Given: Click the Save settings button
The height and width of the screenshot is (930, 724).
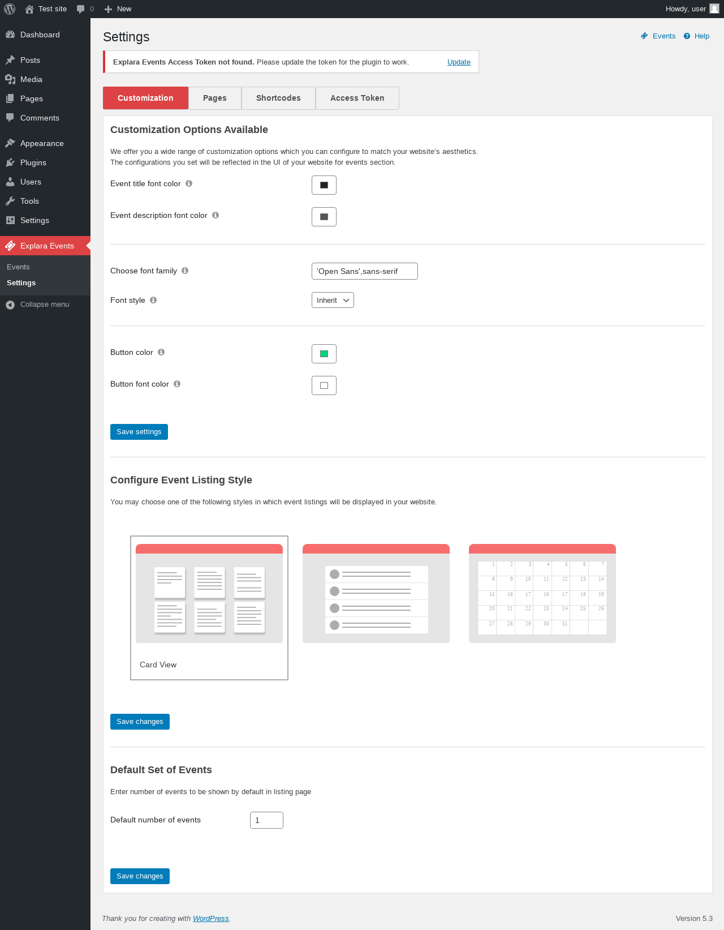Looking at the screenshot, I should click(x=139, y=432).
